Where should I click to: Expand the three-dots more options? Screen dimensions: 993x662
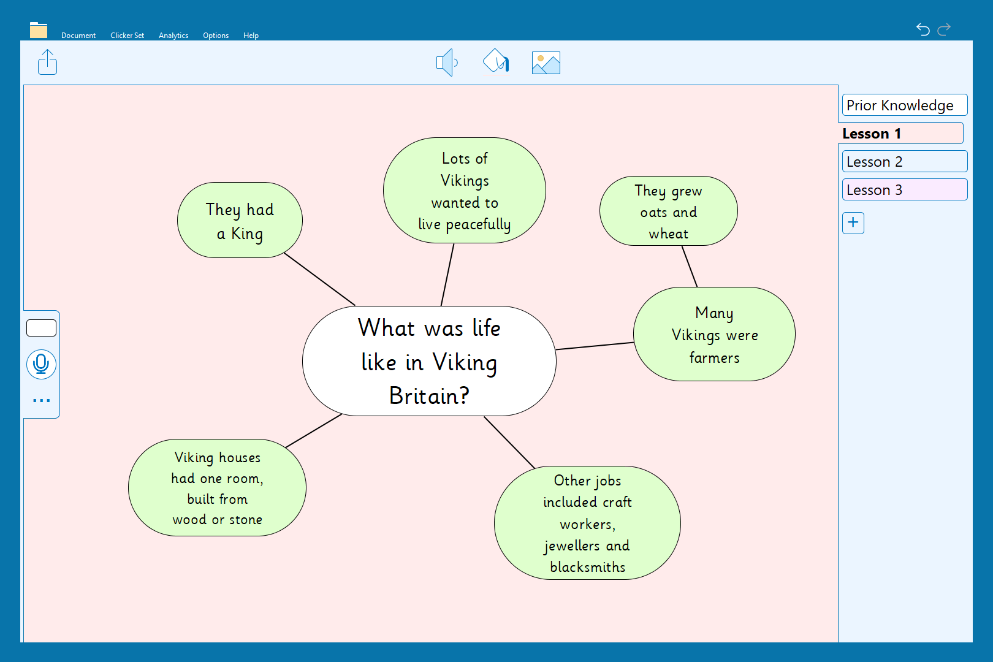(41, 400)
